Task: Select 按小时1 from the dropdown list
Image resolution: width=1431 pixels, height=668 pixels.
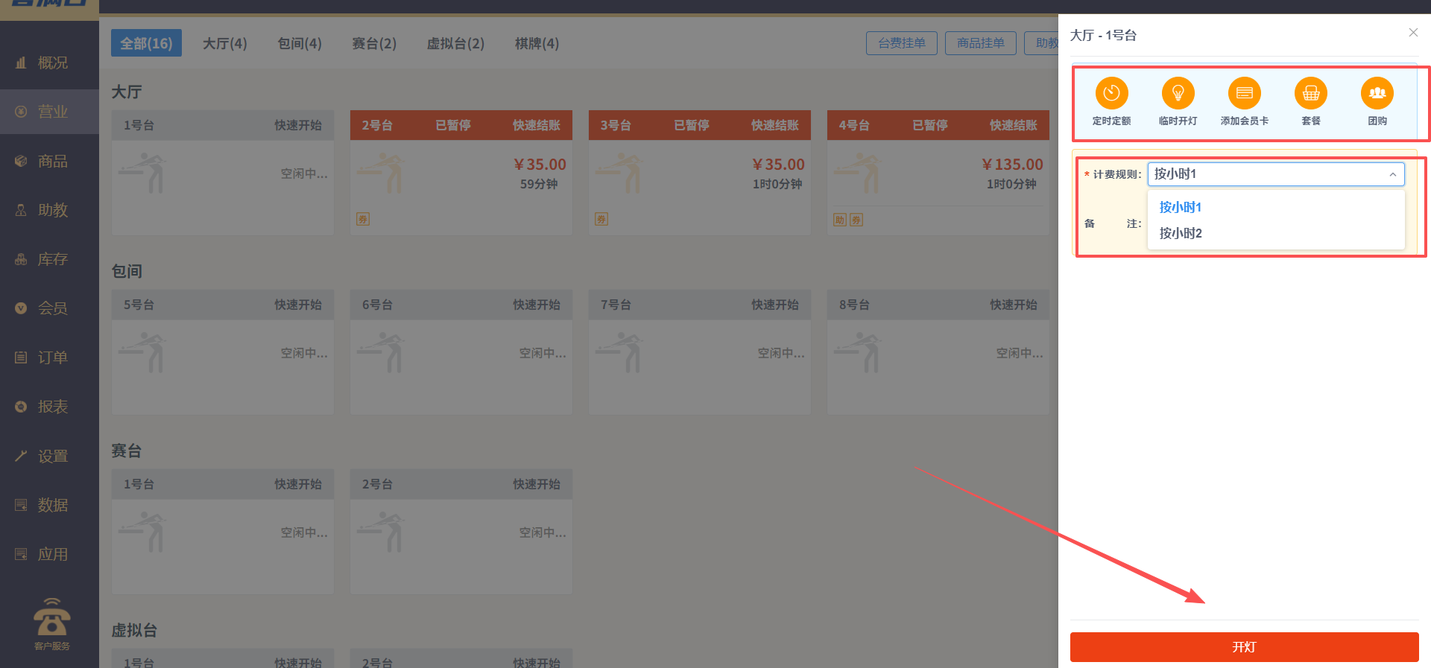Action: (1180, 207)
